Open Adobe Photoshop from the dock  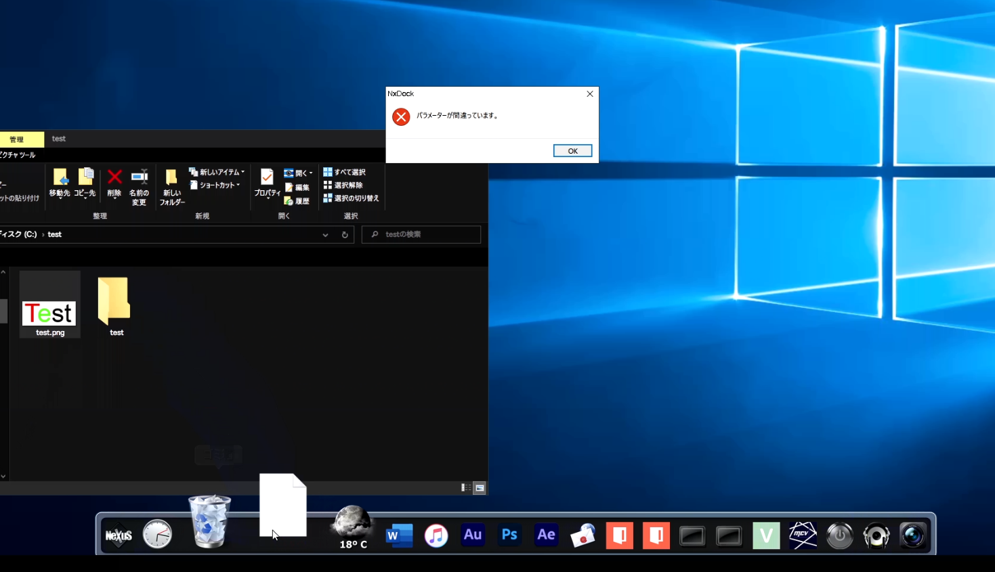[x=509, y=535]
